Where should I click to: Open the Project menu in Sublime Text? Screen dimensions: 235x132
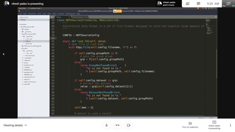pos(61,14)
